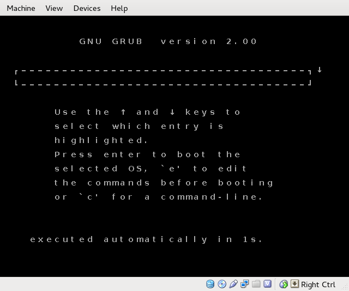Viewport: 349px width, 291px height.
Task: Click the hard disk activity indicator
Action: 210,284
